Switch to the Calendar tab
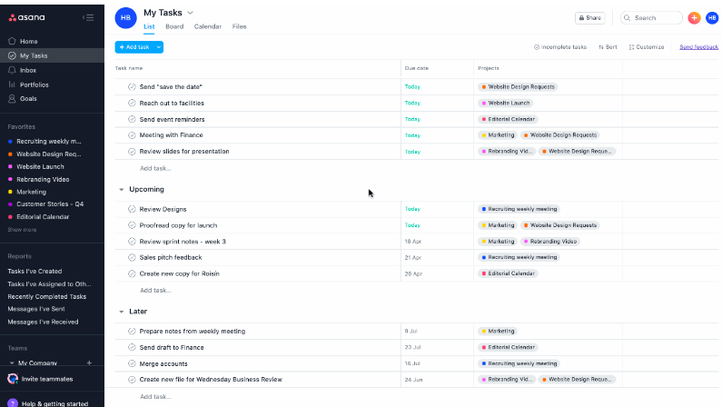 [x=207, y=26]
